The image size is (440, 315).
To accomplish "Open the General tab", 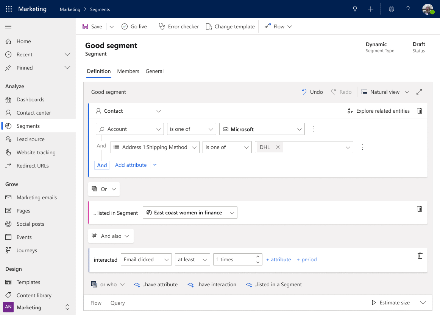I will point(154,71).
